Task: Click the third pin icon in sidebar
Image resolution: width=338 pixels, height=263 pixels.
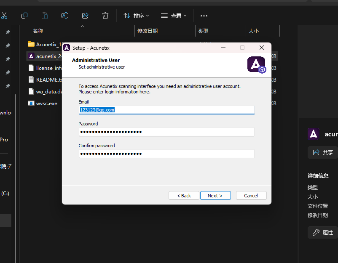Action: coord(8,59)
